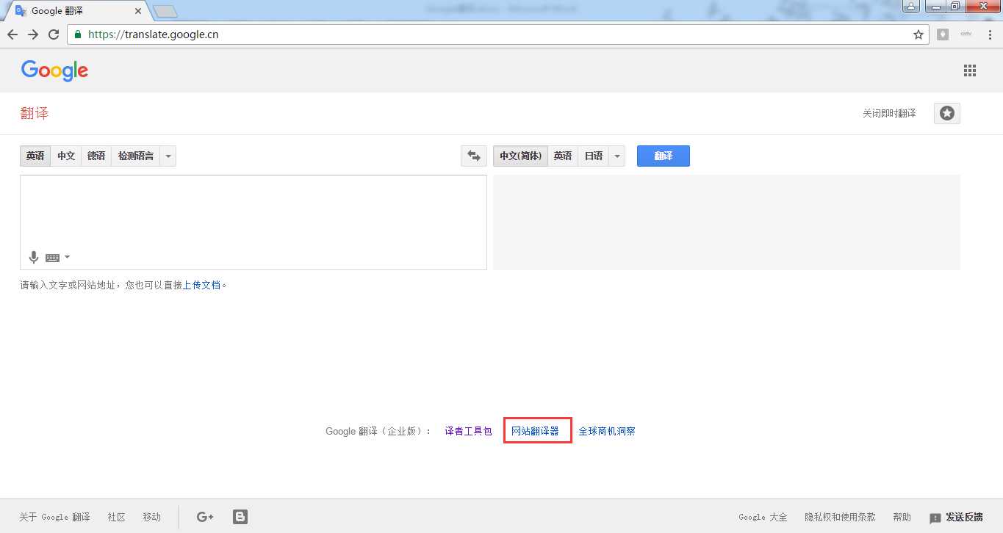This screenshot has width=1003, height=533.
Task: Click the browser back arrow
Action: point(12,35)
